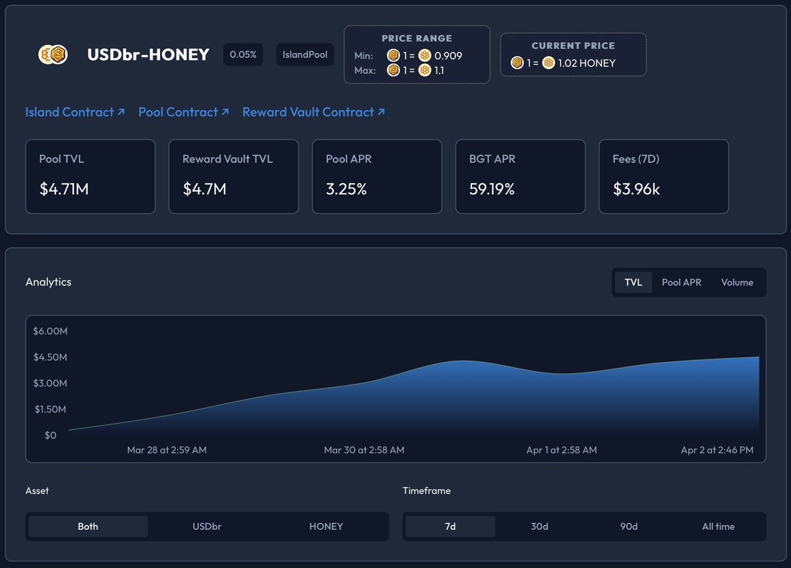Open the Reward Vault Contract link
This screenshot has height=568, width=791.
(x=314, y=112)
